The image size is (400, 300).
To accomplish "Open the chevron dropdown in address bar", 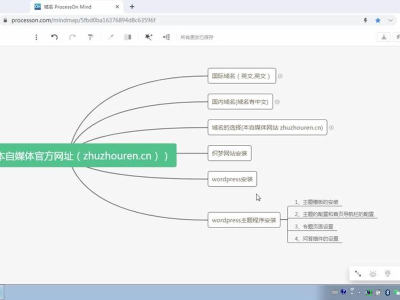I will [390, 20].
